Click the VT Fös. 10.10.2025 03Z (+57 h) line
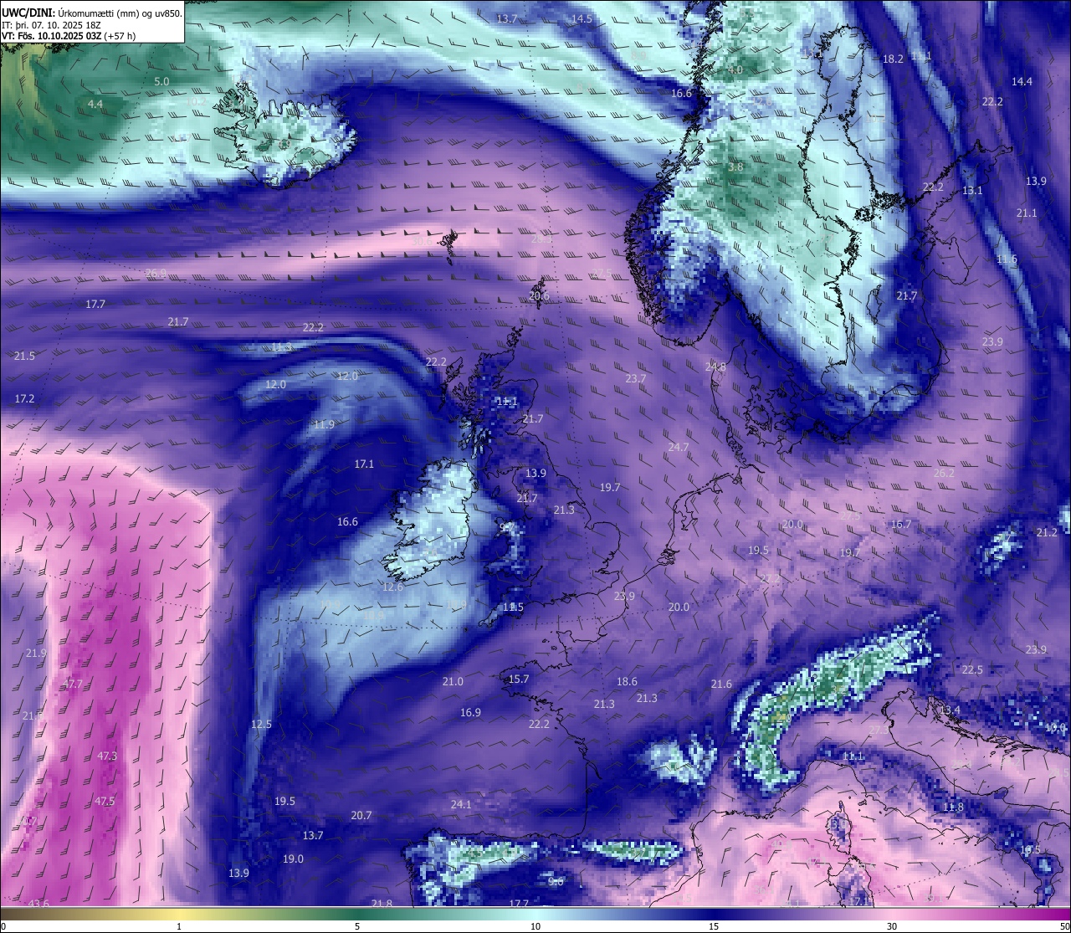Viewport: 1071px width, 933px height. tap(69, 36)
